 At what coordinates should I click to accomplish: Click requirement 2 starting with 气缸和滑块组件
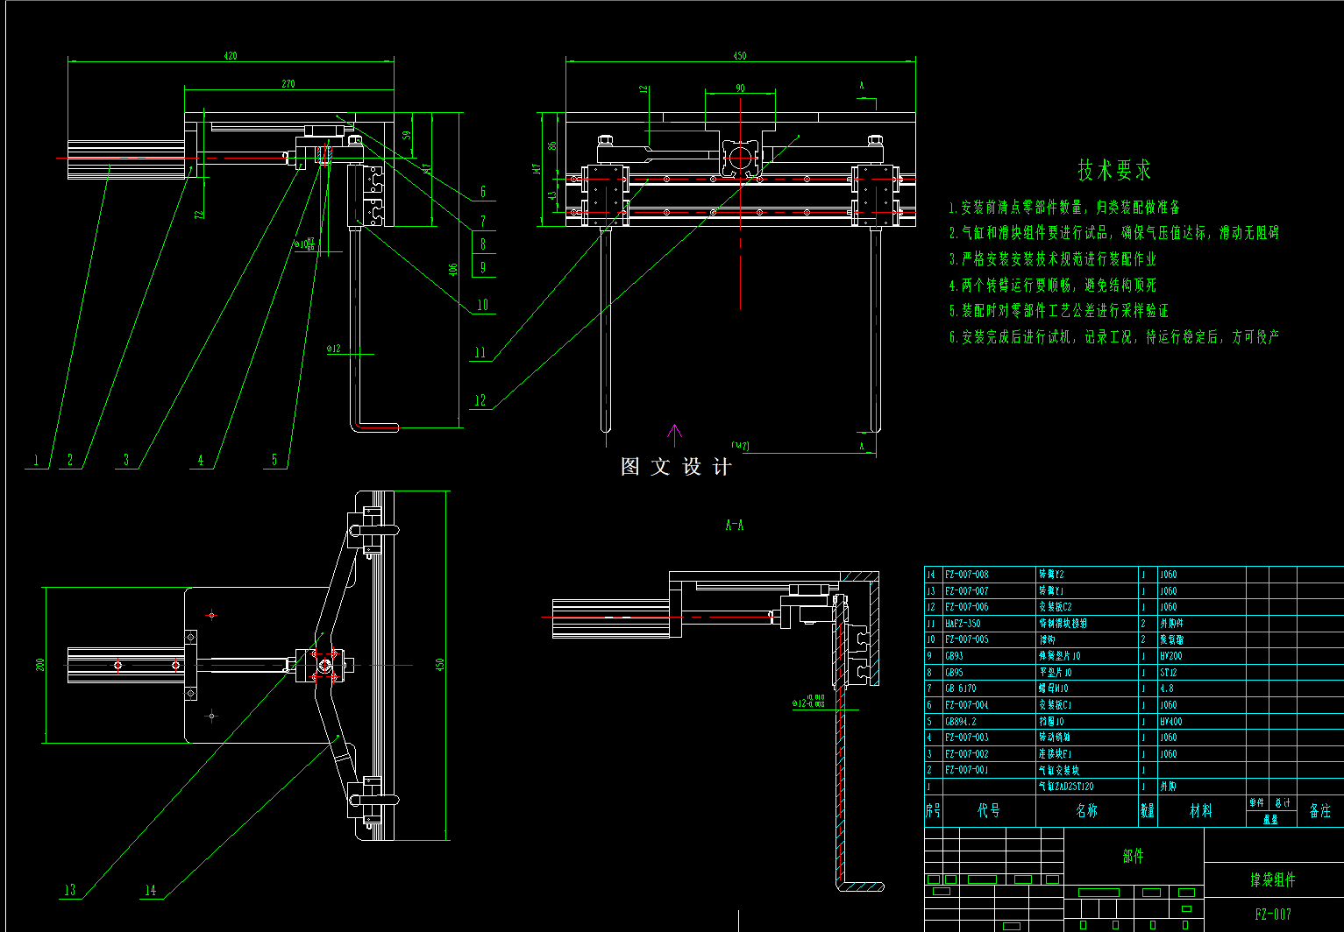pyautogui.click(x=1113, y=233)
